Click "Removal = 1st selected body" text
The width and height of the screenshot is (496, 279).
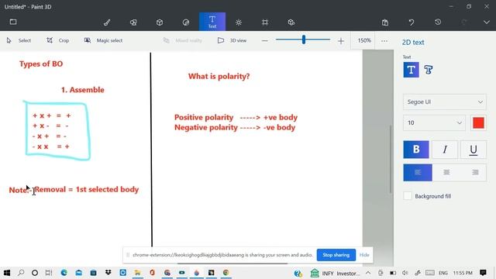[x=87, y=189]
